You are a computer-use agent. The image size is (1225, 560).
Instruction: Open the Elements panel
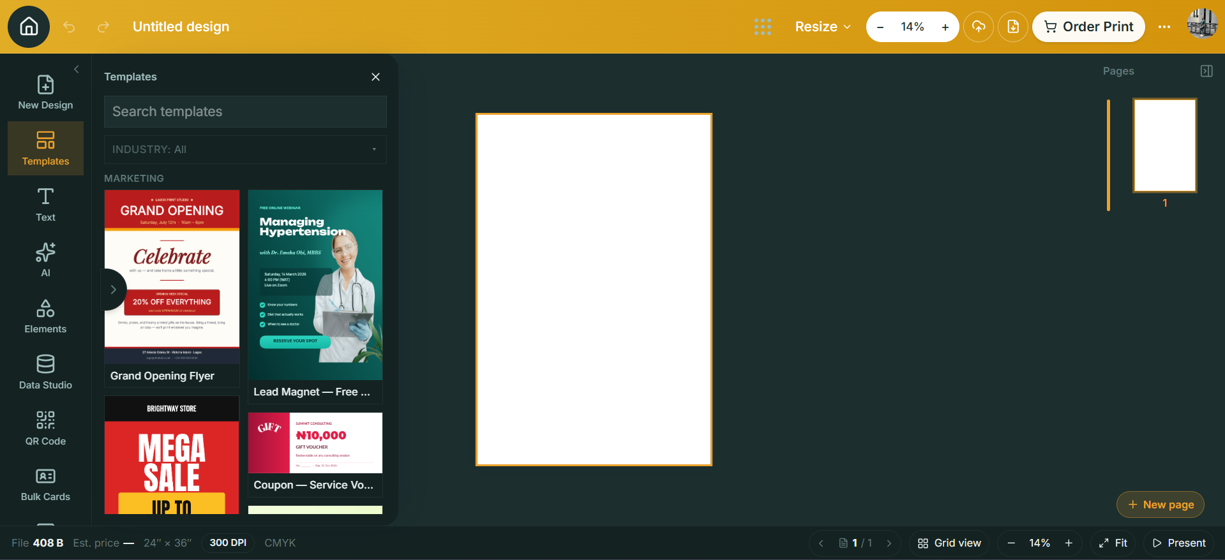click(x=45, y=316)
